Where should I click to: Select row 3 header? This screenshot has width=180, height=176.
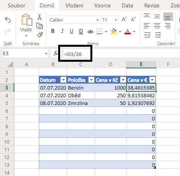pos(7,88)
